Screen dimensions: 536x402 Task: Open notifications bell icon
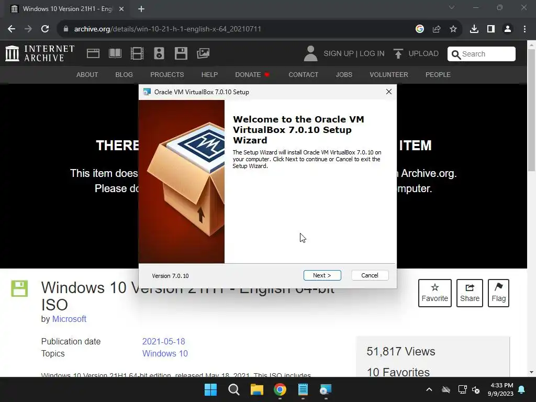522,389
